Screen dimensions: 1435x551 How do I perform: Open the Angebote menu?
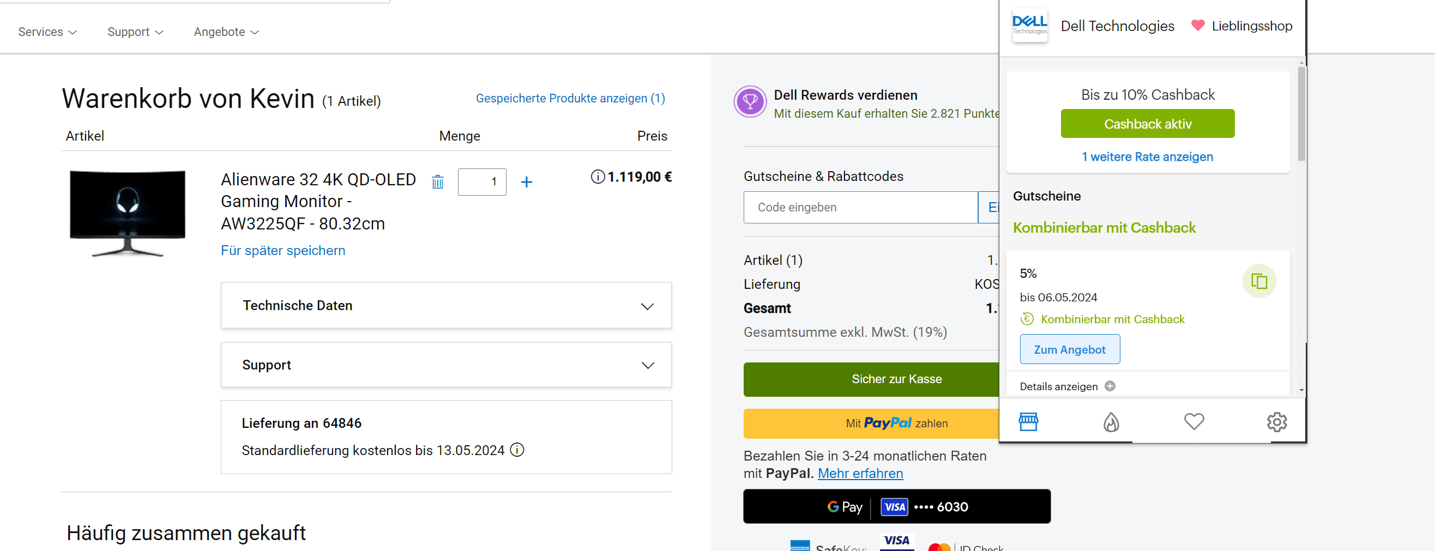point(226,32)
